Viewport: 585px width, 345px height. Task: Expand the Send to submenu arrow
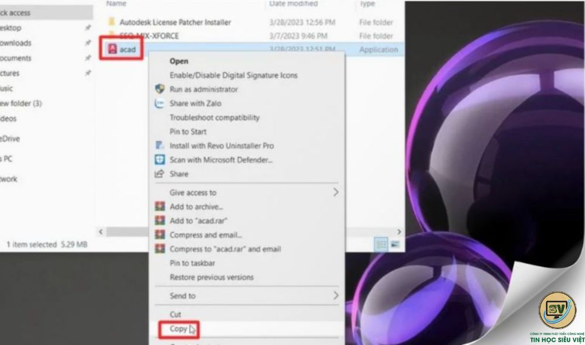[x=335, y=295]
